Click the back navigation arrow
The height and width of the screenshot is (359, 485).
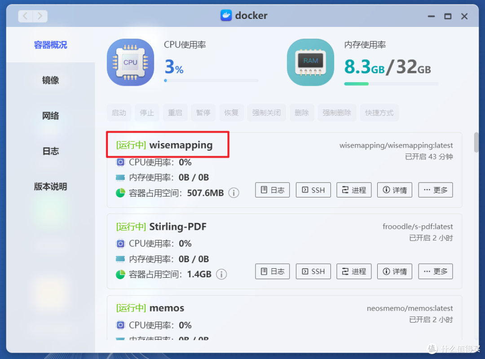[x=25, y=16]
